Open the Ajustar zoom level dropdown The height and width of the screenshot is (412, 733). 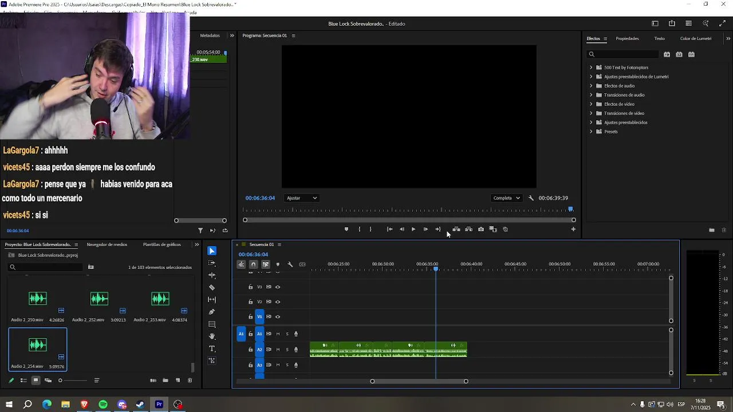point(302,198)
